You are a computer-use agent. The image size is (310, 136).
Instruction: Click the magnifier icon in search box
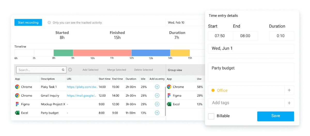[x=63, y=70]
